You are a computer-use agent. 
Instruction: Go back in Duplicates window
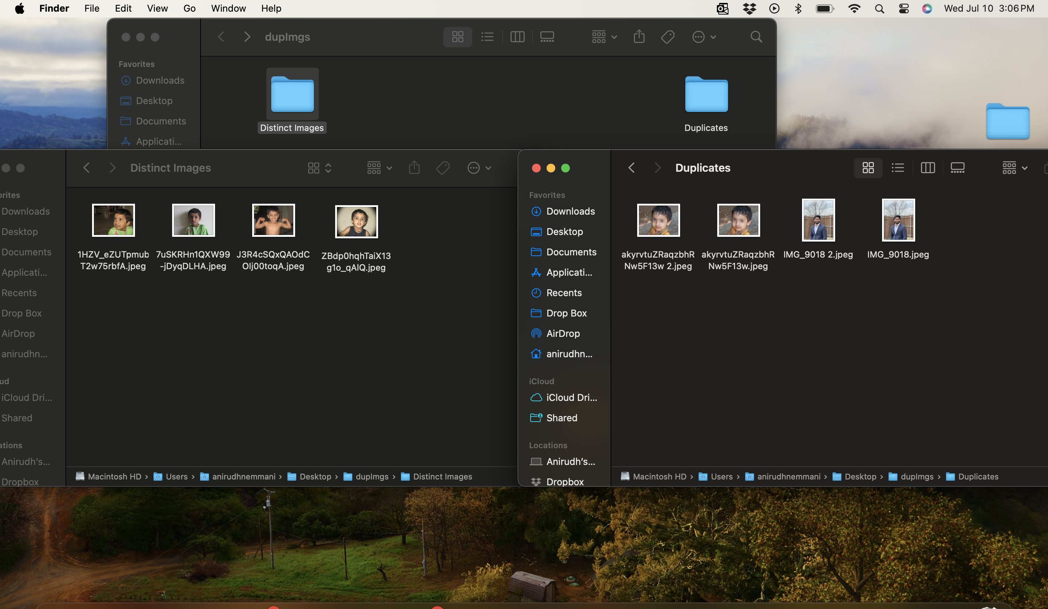pos(631,168)
